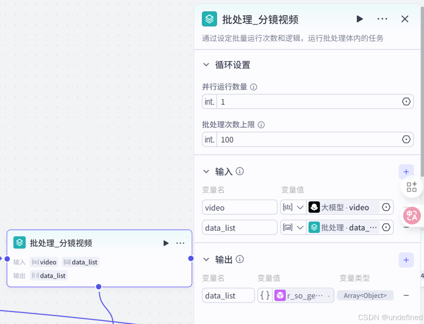
Task: Click the canvas node right output port
Action: pos(191,258)
